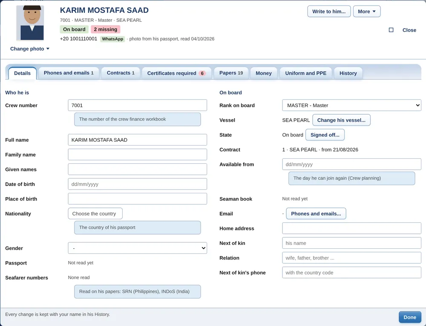Click the Relation field
This screenshot has height=326, width=426.
click(351, 258)
